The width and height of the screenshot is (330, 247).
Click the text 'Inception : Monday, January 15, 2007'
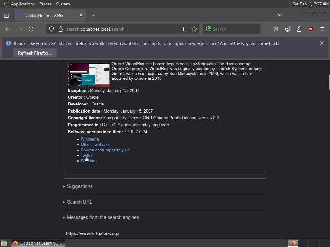coord(103,90)
